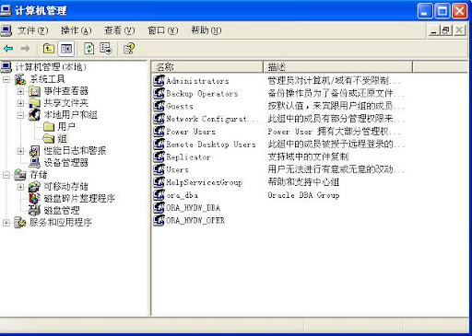Select the Backup Operators group name
The width and height of the screenshot is (472, 336).
(x=202, y=94)
